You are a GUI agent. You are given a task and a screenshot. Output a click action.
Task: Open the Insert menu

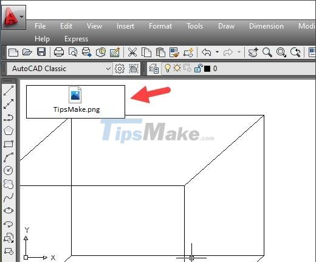point(125,26)
